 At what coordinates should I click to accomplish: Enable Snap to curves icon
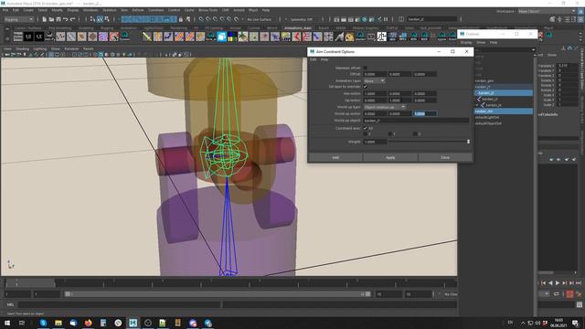[x=208, y=19]
